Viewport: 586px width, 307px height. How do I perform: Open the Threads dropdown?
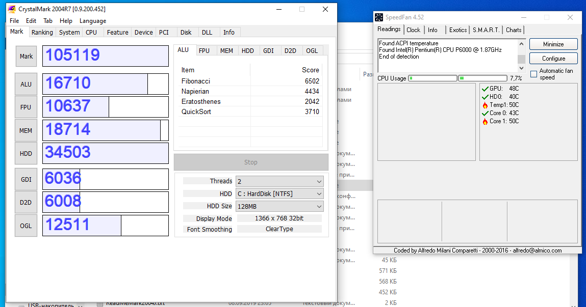pyautogui.click(x=279, y=181)
